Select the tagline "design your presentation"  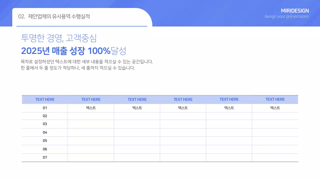[286, 16]
